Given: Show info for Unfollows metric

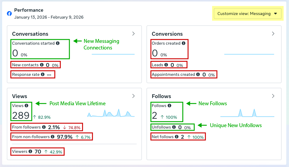Looking at the screenshot, I should pyautogui.click(x=174, y=127).
